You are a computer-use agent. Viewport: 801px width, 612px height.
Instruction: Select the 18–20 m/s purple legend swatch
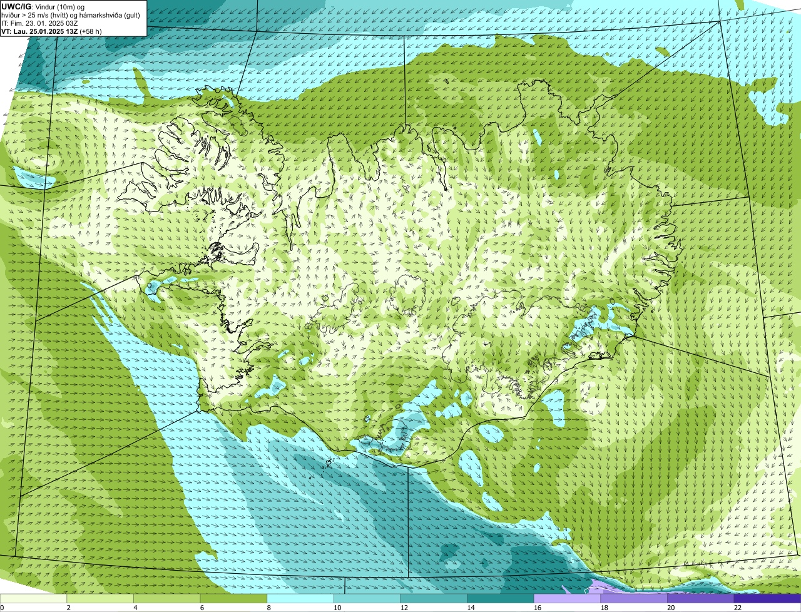pos(634,598)
